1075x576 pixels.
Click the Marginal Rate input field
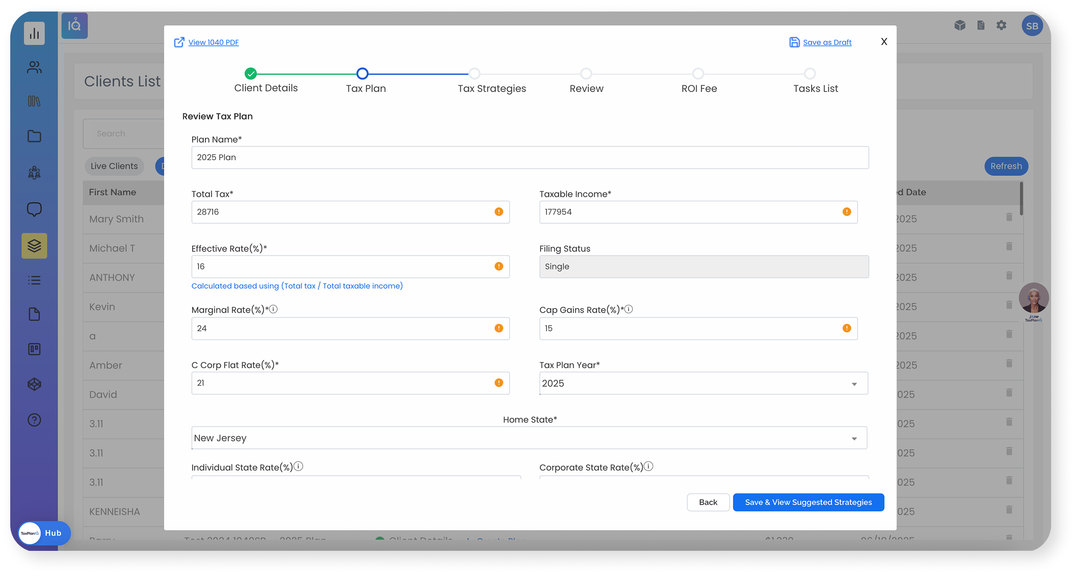350,328
